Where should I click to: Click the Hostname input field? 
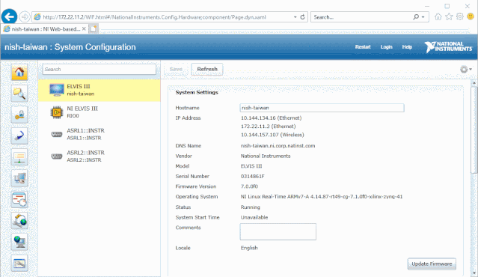coord(322,108)
